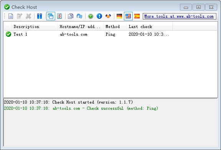
Task: Select the English UK flag language
Action: (x=128, y=16)
